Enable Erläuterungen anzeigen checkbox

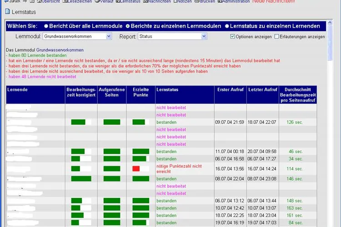point(276,36)
